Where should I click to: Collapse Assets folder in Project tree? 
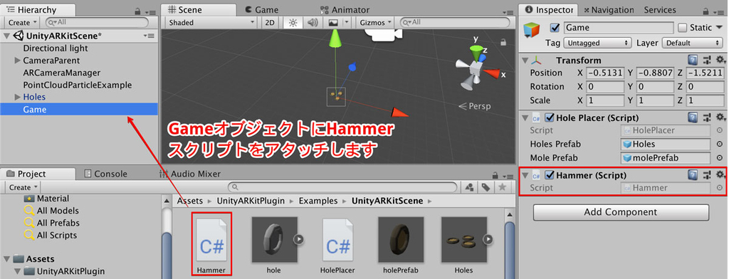pyautogui.click(x=6, y=259)
